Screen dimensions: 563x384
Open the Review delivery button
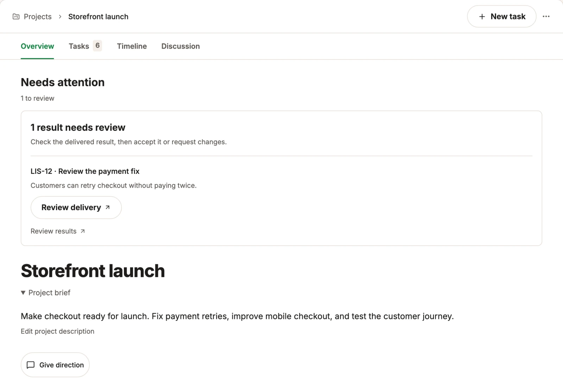tap(76, 208)
